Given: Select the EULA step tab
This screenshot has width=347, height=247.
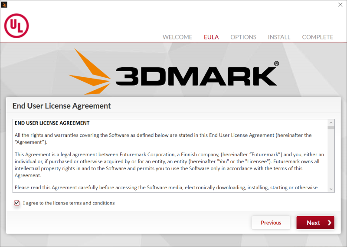Looking at the screenshot, I should [211, 37].
